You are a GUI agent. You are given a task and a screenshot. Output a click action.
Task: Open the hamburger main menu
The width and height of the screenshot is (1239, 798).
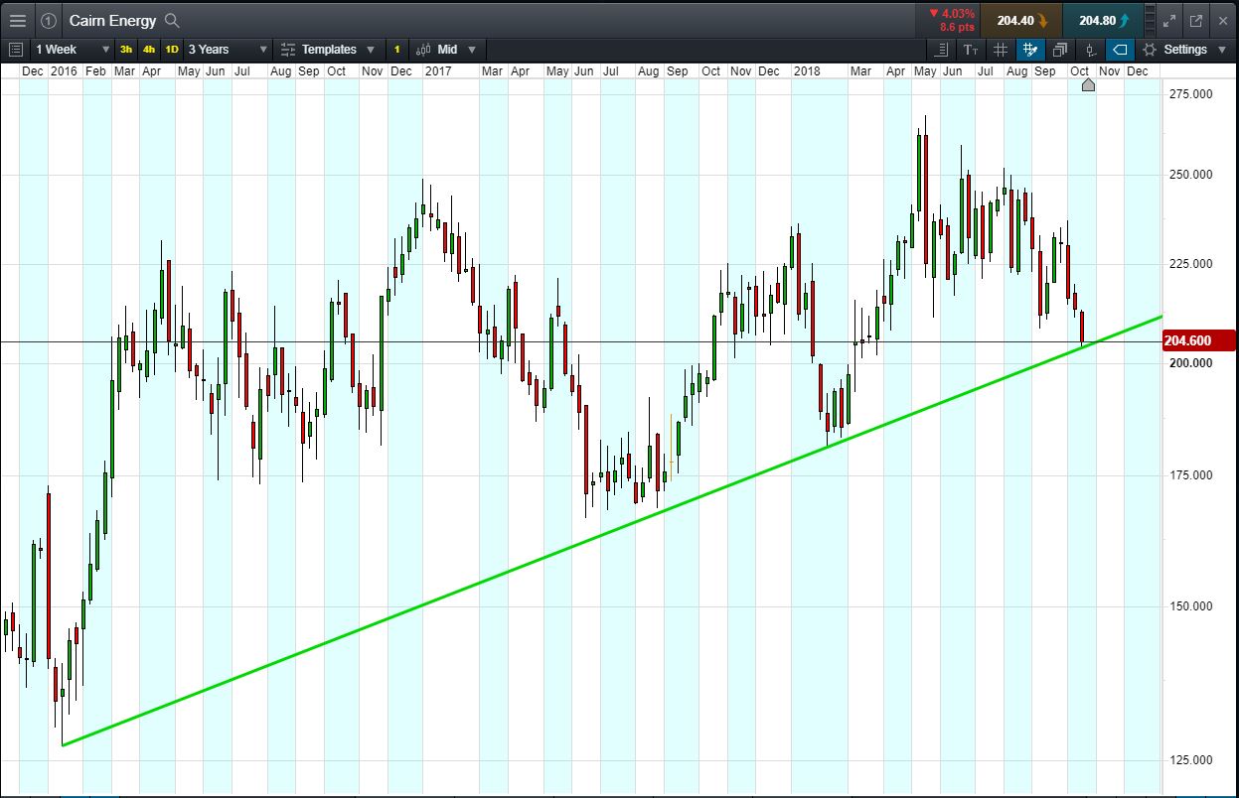click(17, 20)
